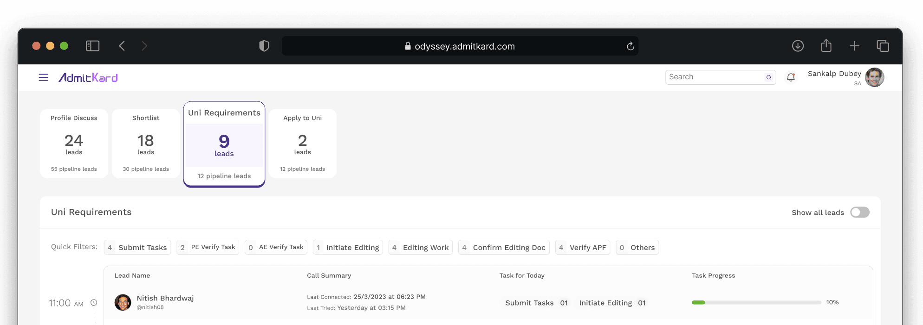
Task: Click the search magnifier icon
Action: 769,77
